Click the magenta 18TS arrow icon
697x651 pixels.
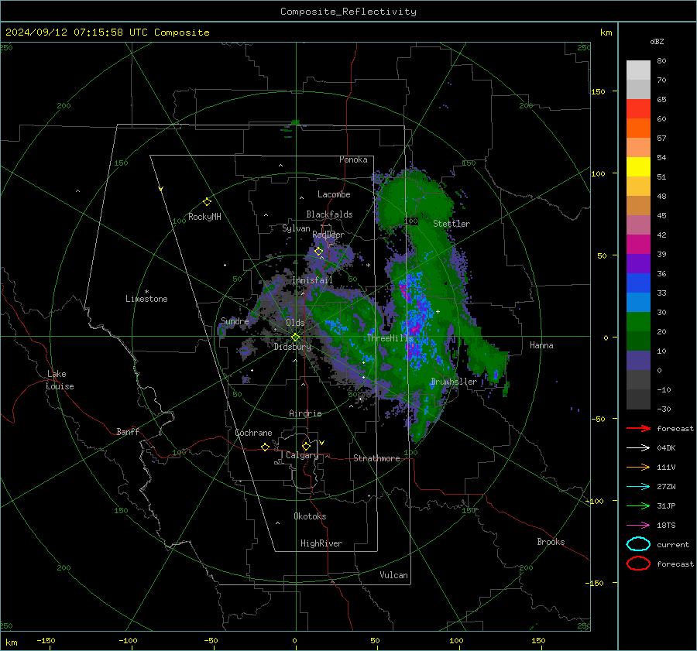pyautogui.click(x=638, y=526)
